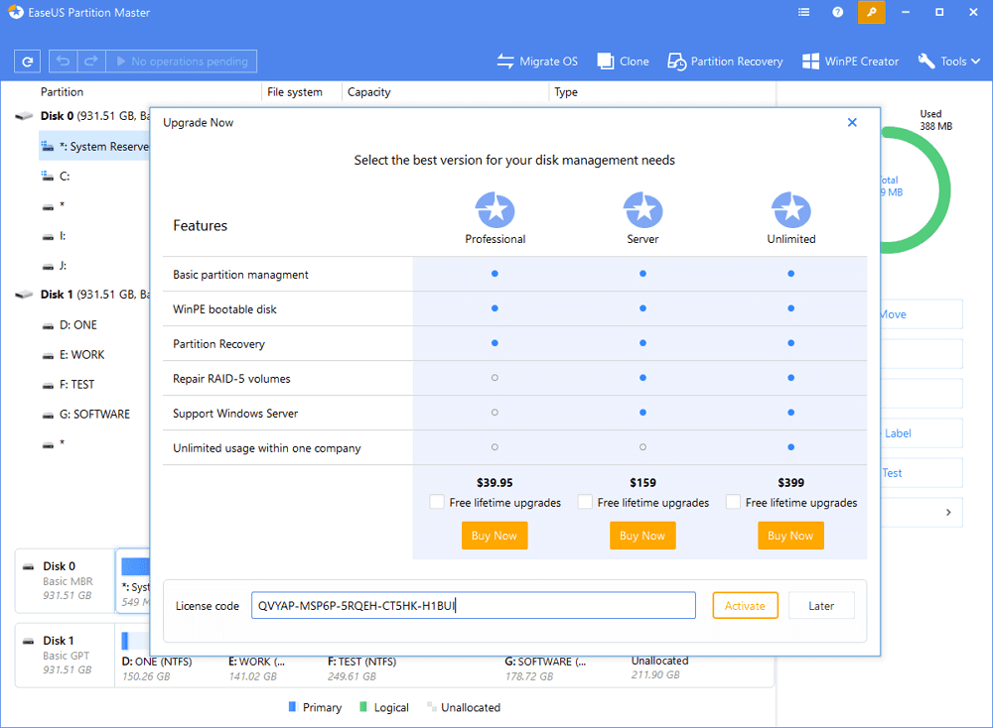Open the hamburger menu icon in title bar
The height and width of the screenshot is (728, 993).
pyautogui.click(x=803, y=12)
